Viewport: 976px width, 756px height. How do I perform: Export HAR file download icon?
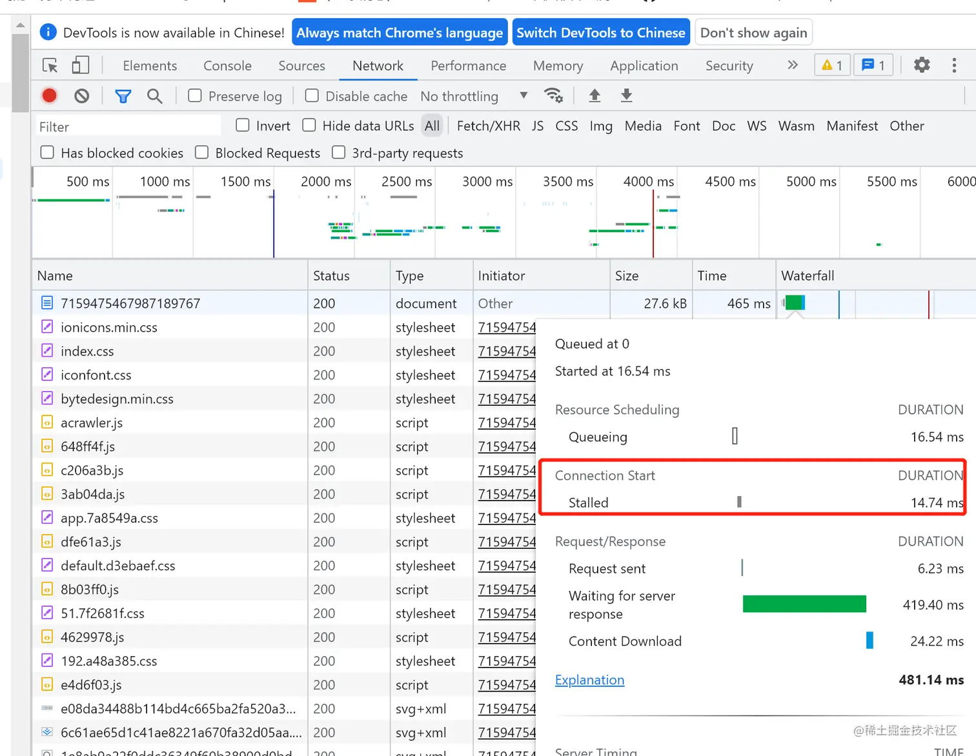point(626,95)
